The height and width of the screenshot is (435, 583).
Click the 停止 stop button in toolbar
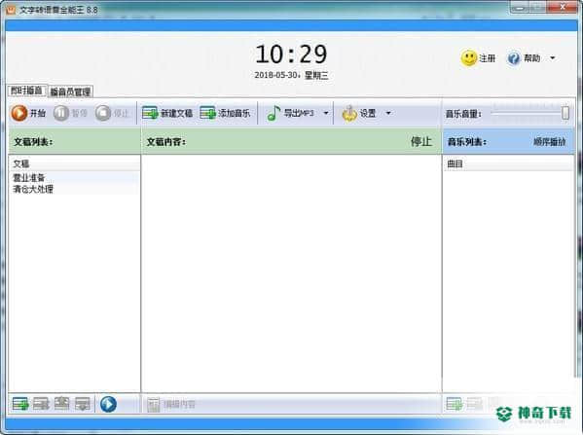pyautogui.click(x=112, y=113)
